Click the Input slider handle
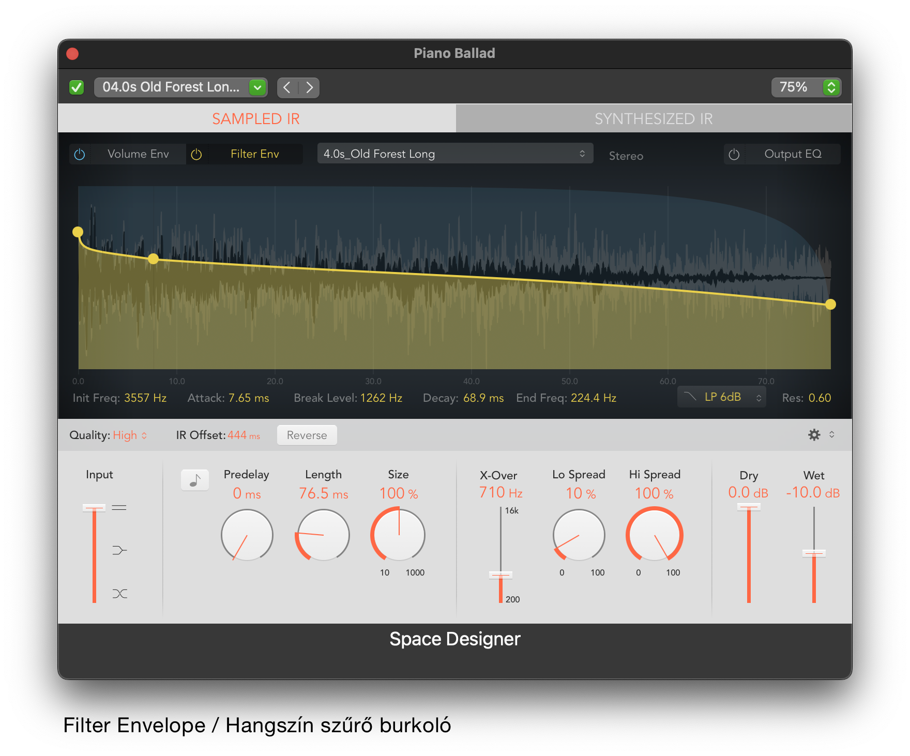 [94, 508]
